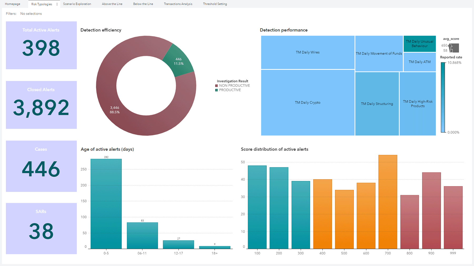The image size is (474, 266).
Task: Click the Closed Alerts 3,892 tile
Action: pos(41,105)
